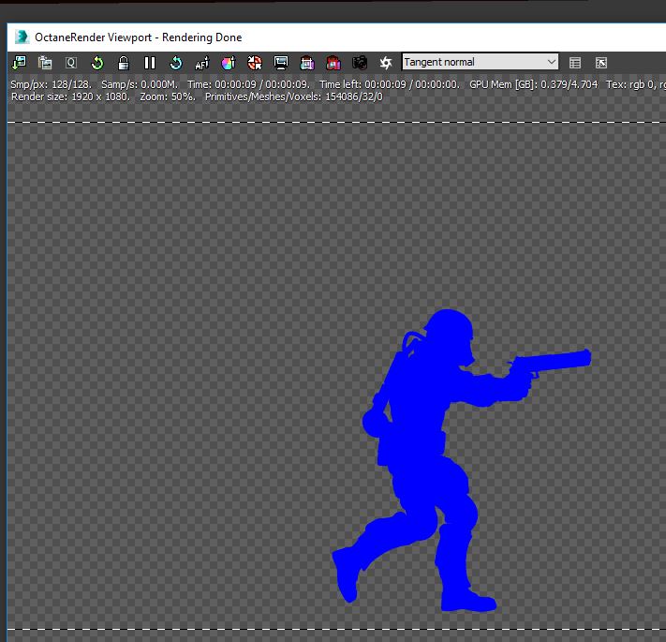
Task: Click the Q magnifier toolbar icon
Action: point(71,63)
